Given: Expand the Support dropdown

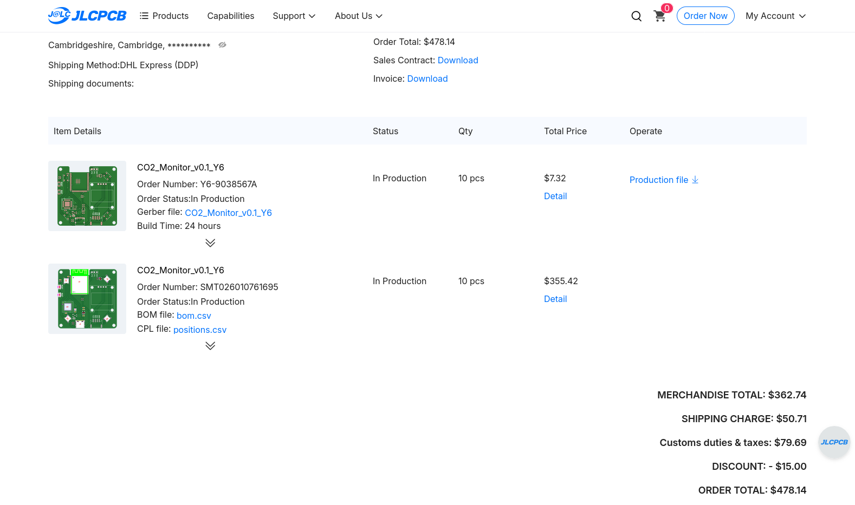Looking at the screenshot, I should pos(294,16).
